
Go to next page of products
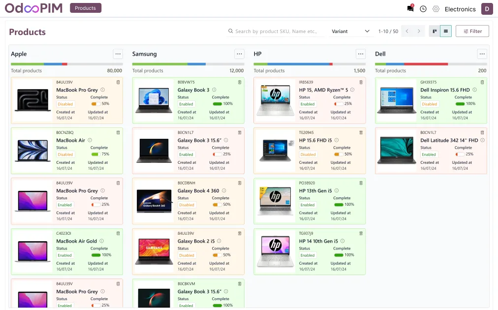419,31
